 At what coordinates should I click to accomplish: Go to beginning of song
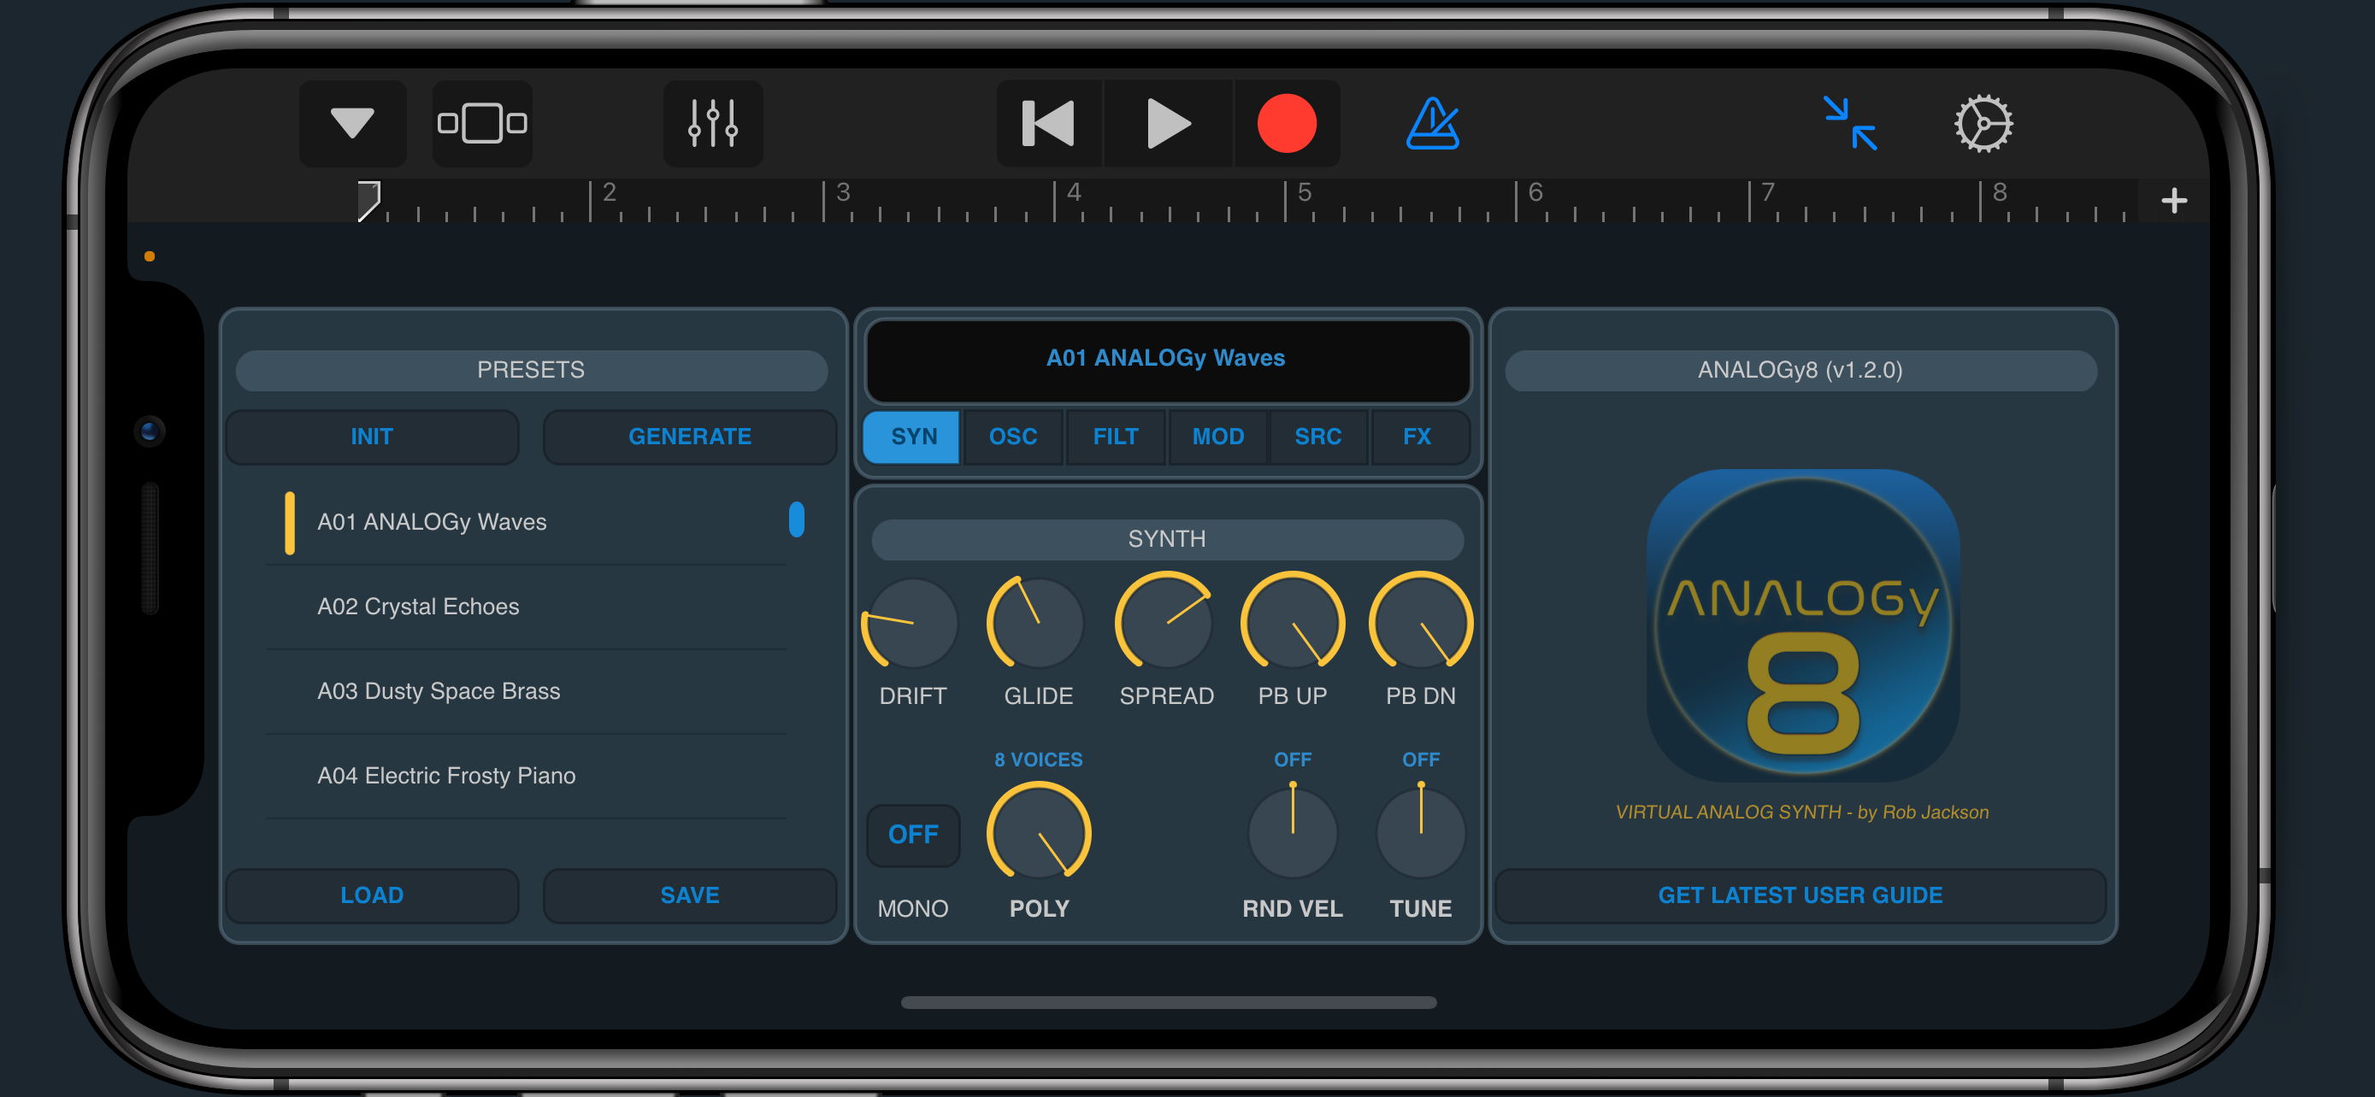1049,122
